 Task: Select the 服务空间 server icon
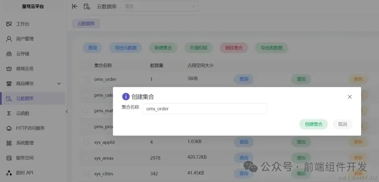(9, 158)
